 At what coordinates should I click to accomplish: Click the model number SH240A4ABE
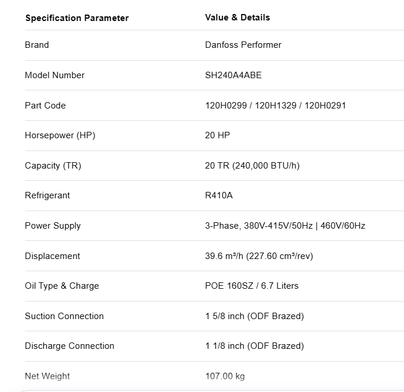(233, 75)
